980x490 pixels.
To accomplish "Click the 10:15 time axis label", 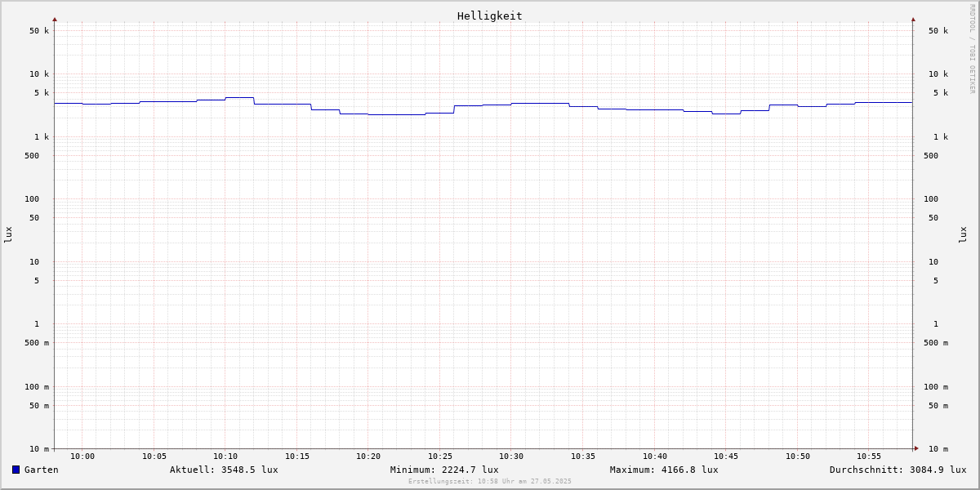I will (297, 457).
